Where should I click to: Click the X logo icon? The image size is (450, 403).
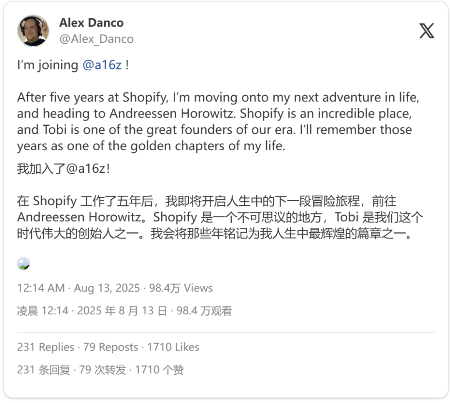(x=427, y=31)
